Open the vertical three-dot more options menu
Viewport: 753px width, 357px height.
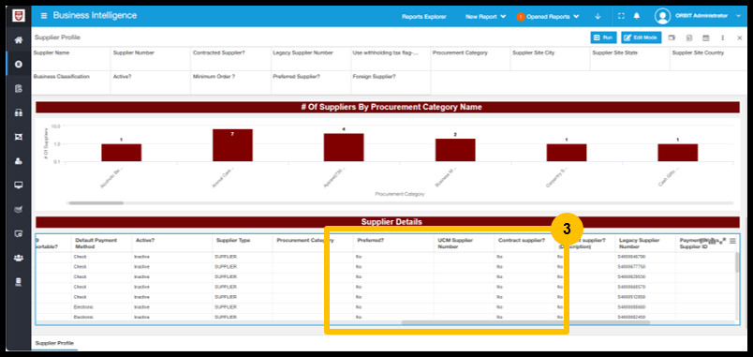tap(722, 37)
